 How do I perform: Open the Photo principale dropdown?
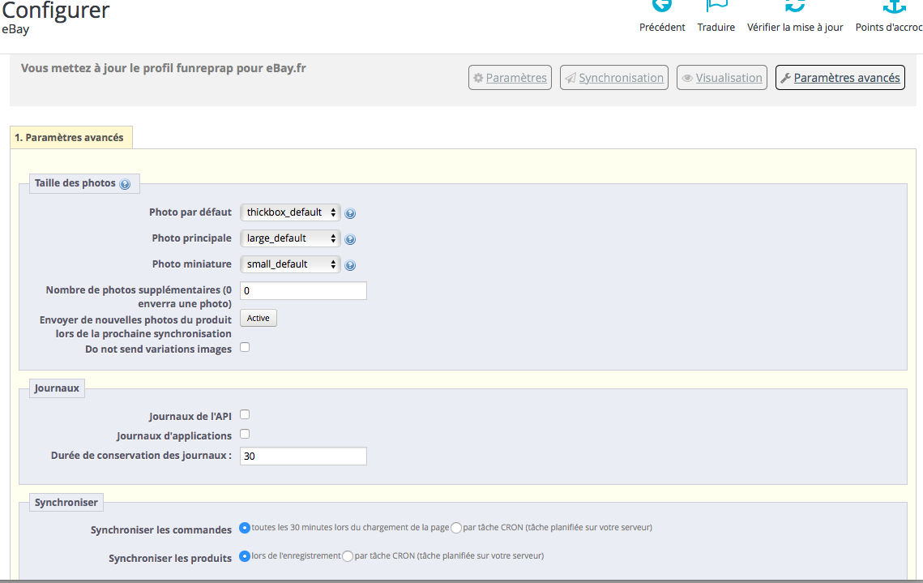[290, 238]
